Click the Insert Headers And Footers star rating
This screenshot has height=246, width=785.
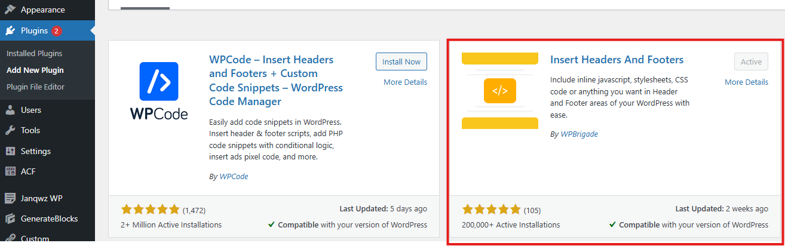491,210
